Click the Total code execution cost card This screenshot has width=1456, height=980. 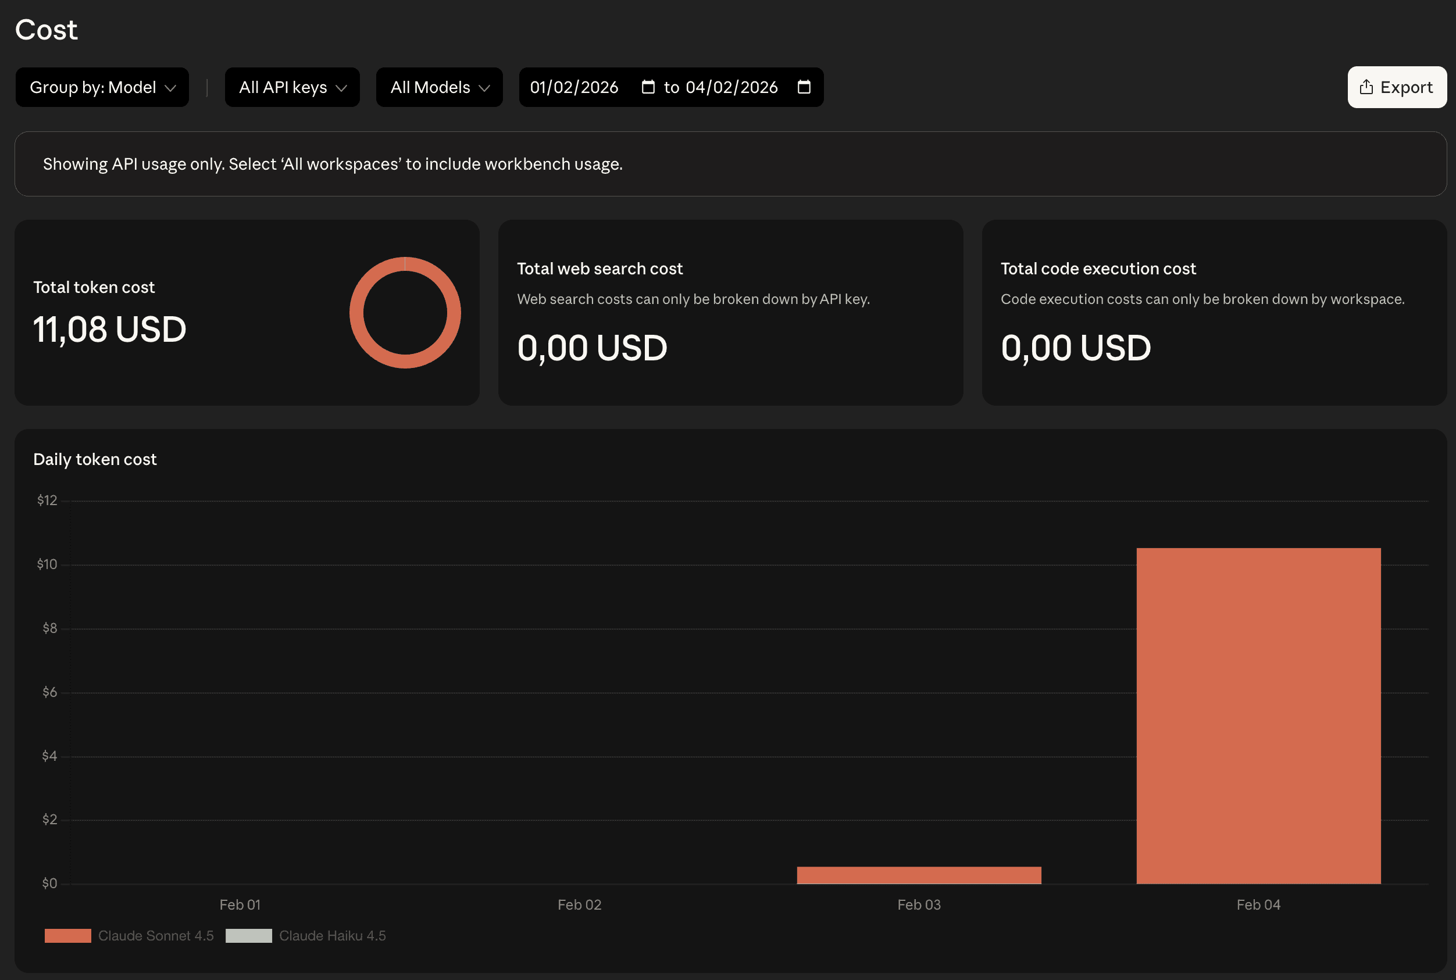(1214, 313)
